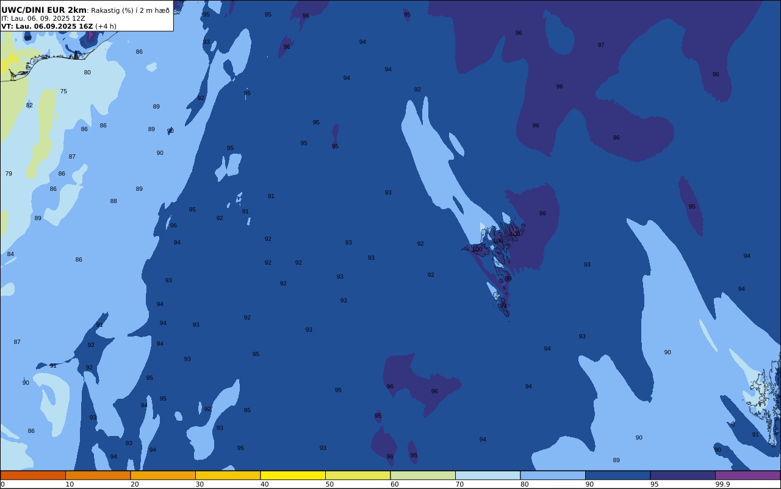Select the "IT: Lau. 06. 09. 2025 12Z" line
781x489 pixels.
tap(43, 18)
